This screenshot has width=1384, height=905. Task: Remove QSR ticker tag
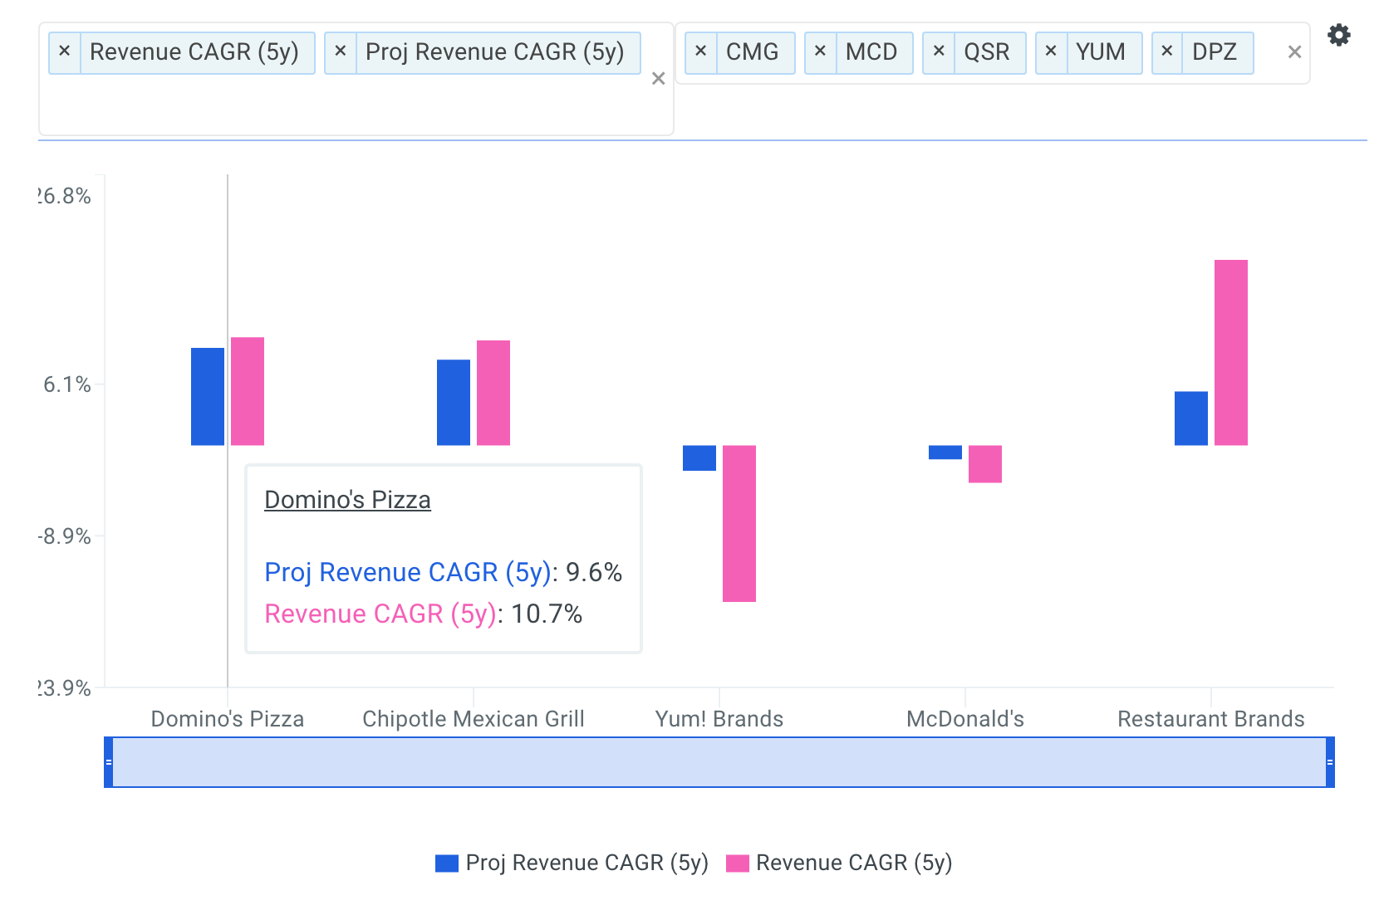[940, 51]
